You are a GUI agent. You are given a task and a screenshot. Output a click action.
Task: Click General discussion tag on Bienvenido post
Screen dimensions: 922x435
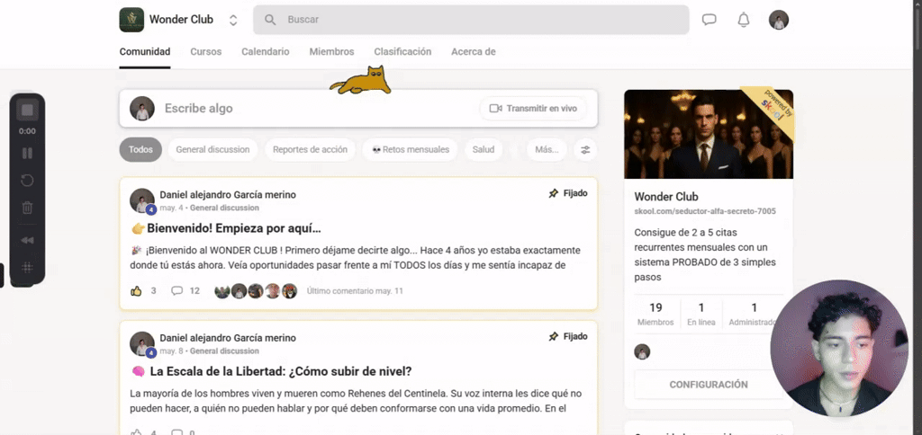[x=224, y=208]
